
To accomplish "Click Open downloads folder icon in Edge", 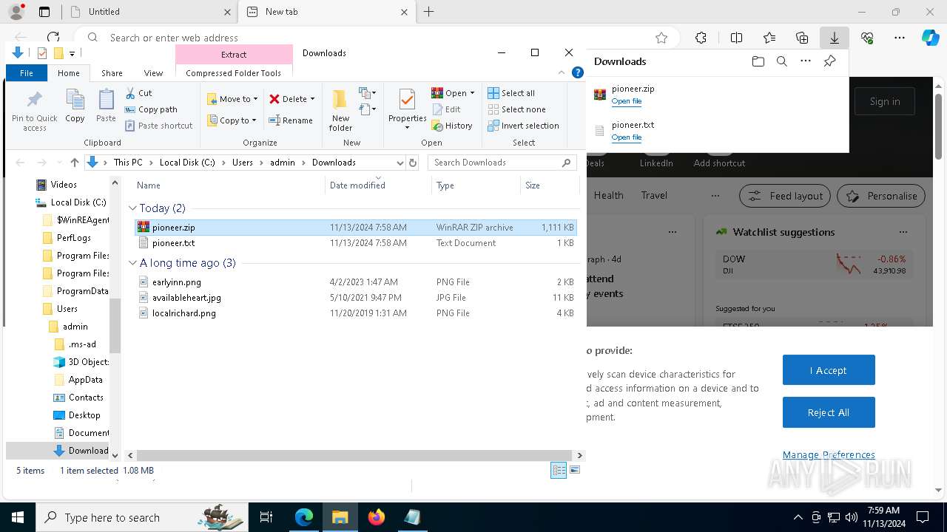I will [758, 61].
